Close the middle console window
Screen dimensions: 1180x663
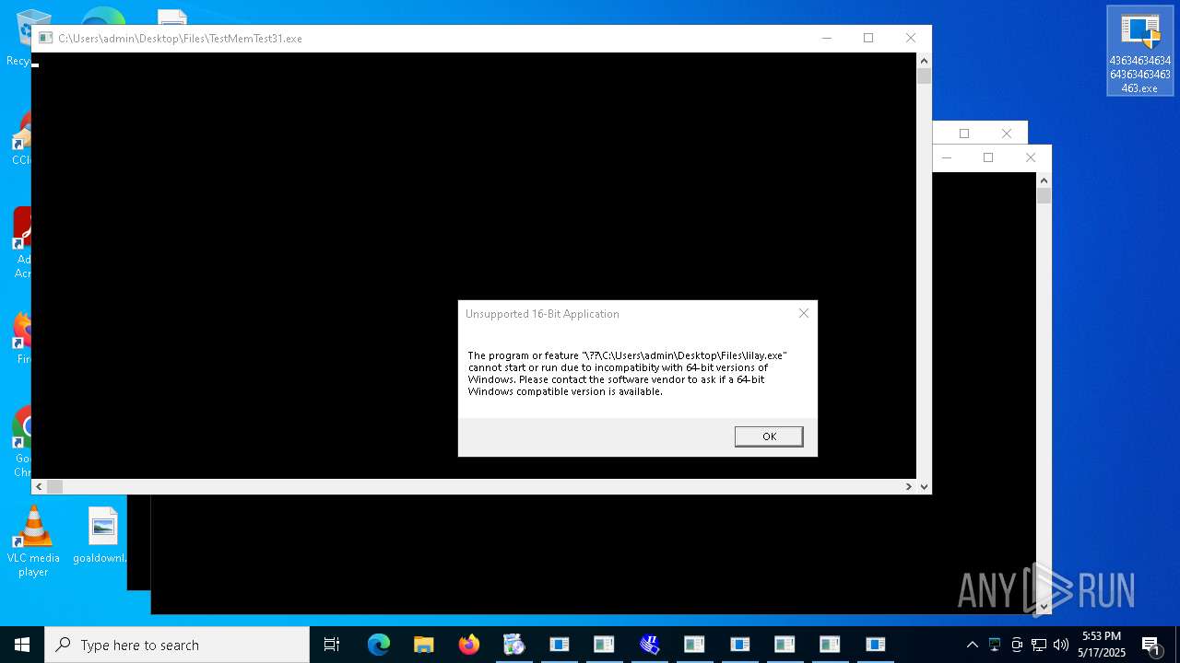(x=1031, y=157)
